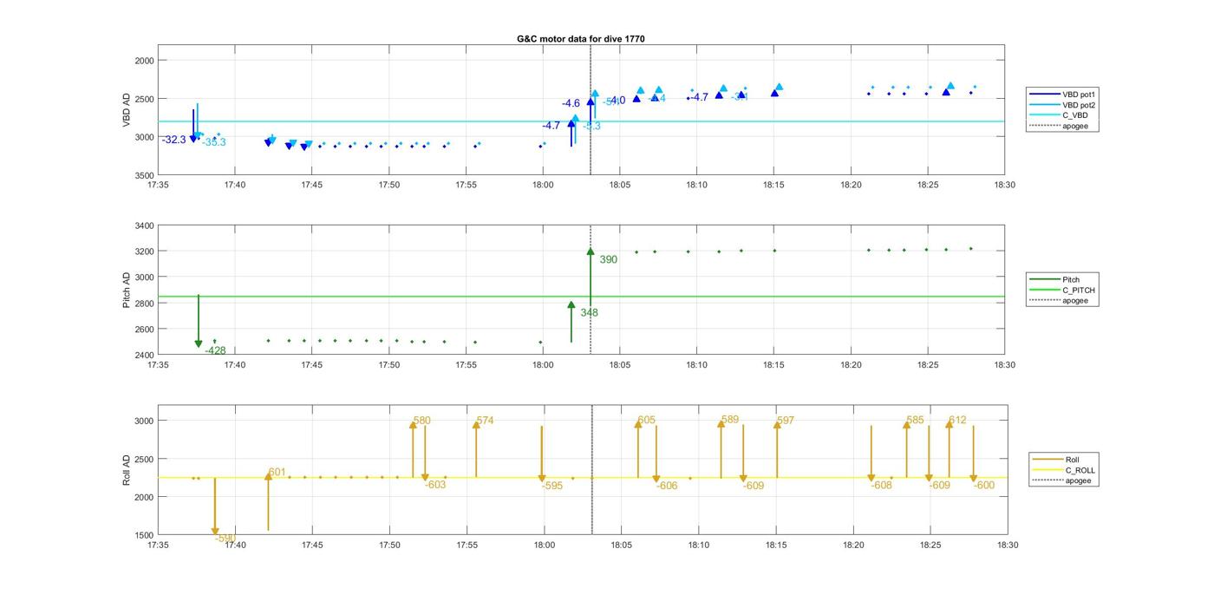1214x601 pixels.
Task: Click the downward pitch arrow tip labeled -428
Action: click(199, 344)
